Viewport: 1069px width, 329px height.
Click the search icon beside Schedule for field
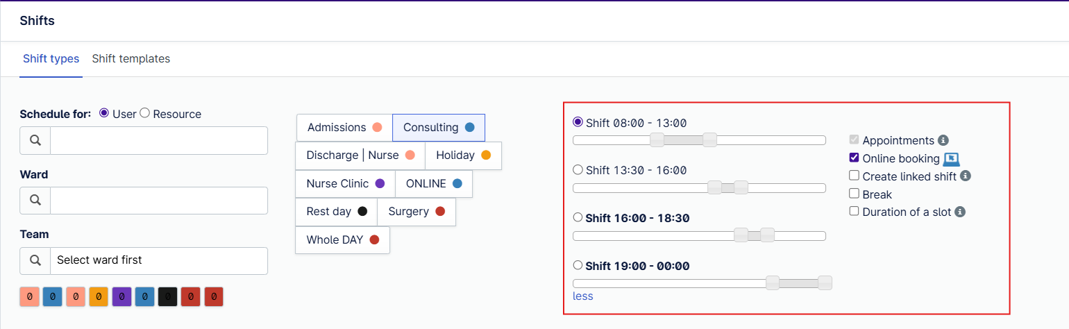[x=35, y=141]
